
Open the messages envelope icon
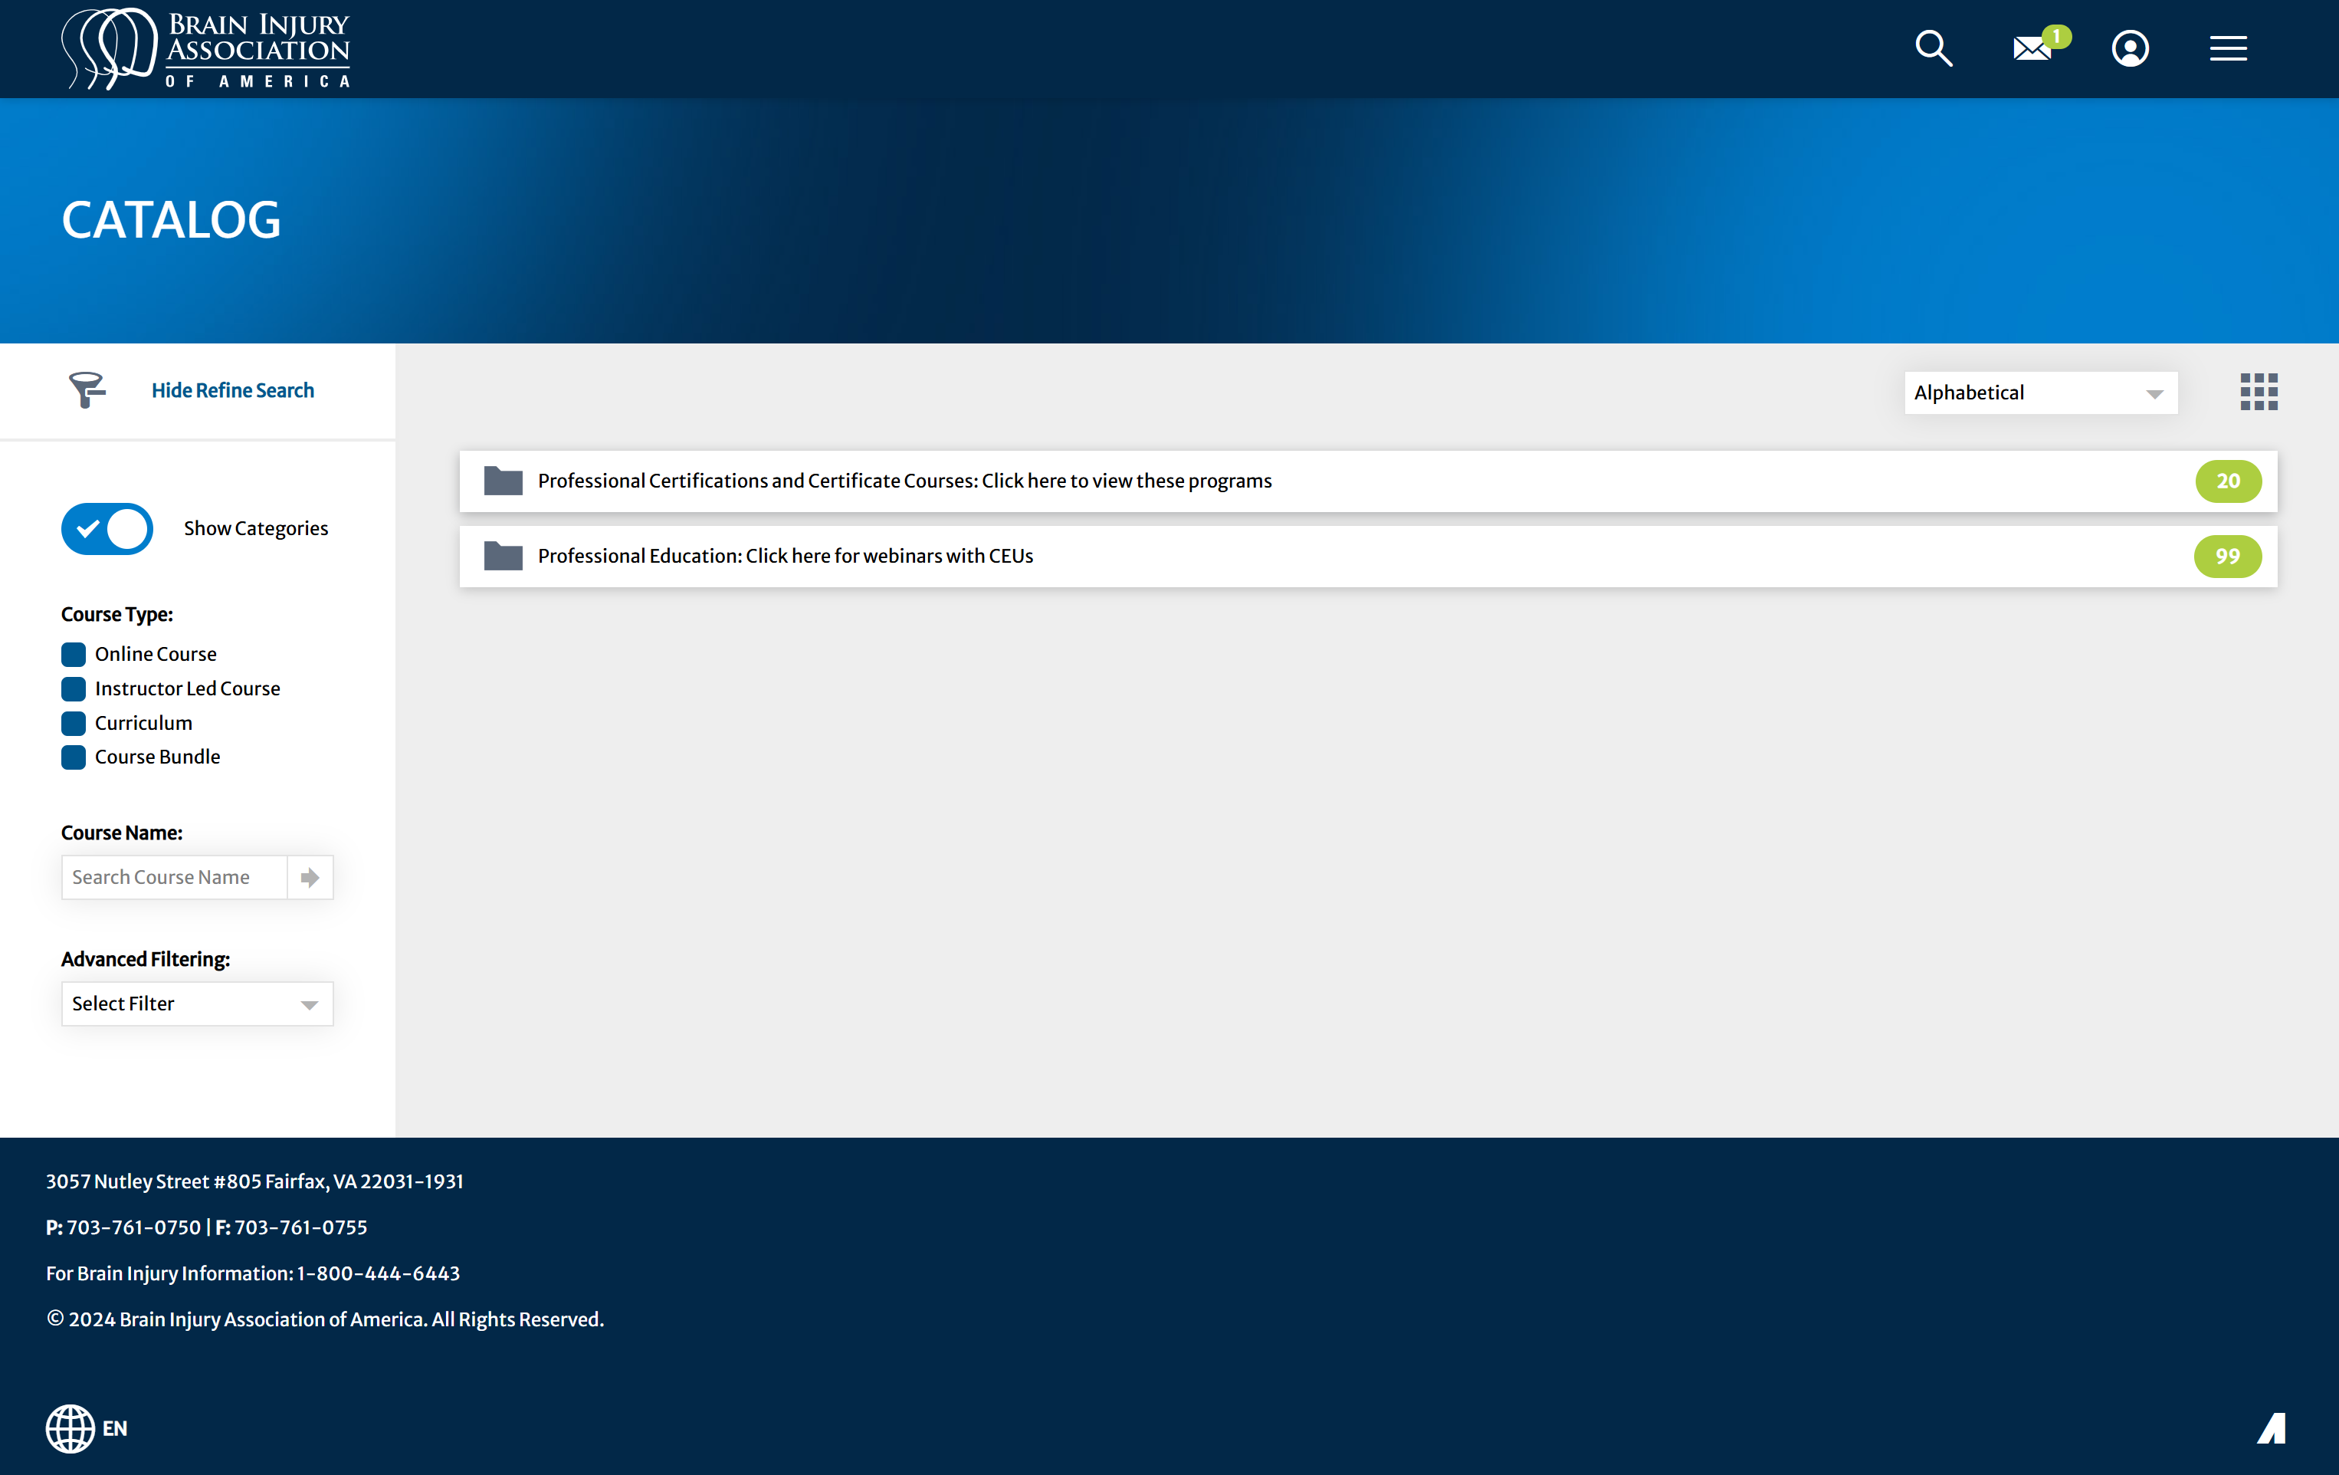2032,48
